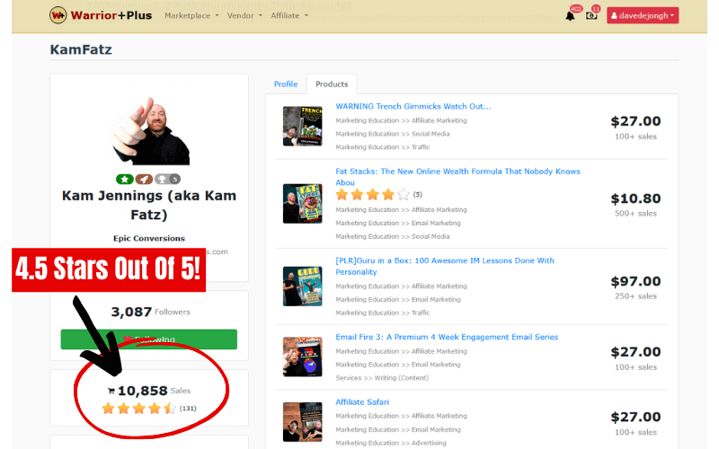Toggle the green Following button
The image size is (719, 449).
[x=149, y=339]
